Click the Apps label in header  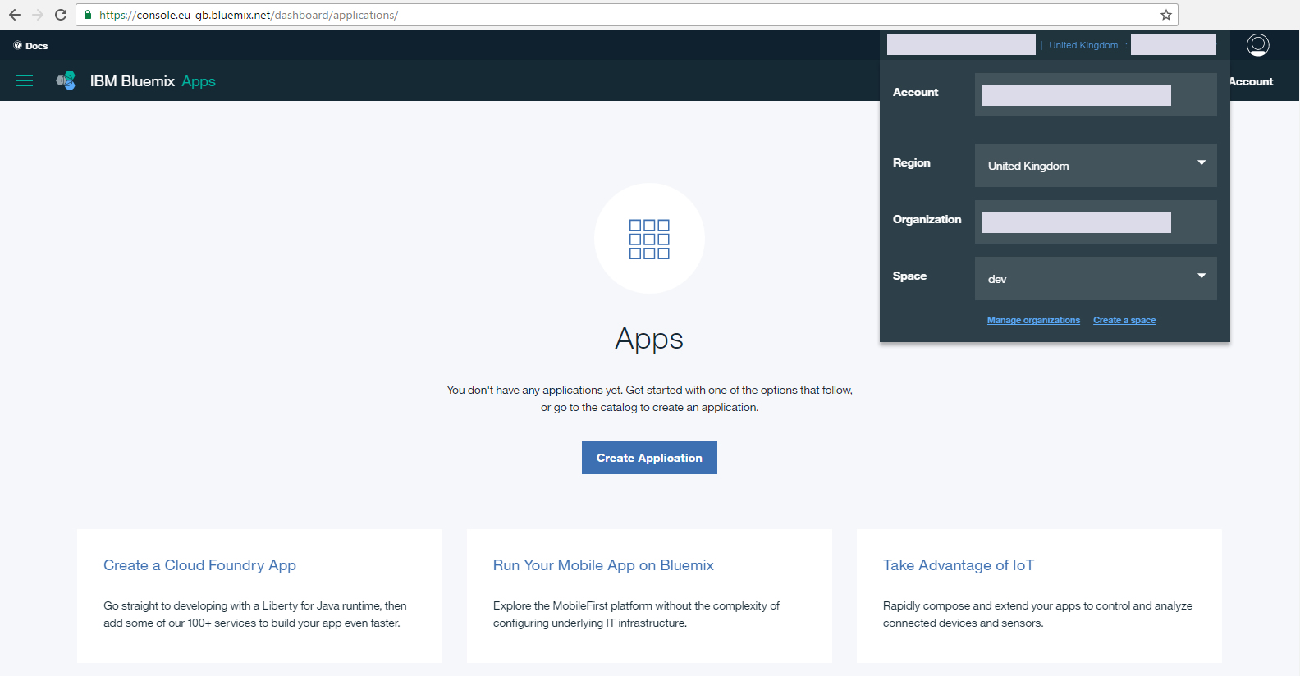point(199,81)
